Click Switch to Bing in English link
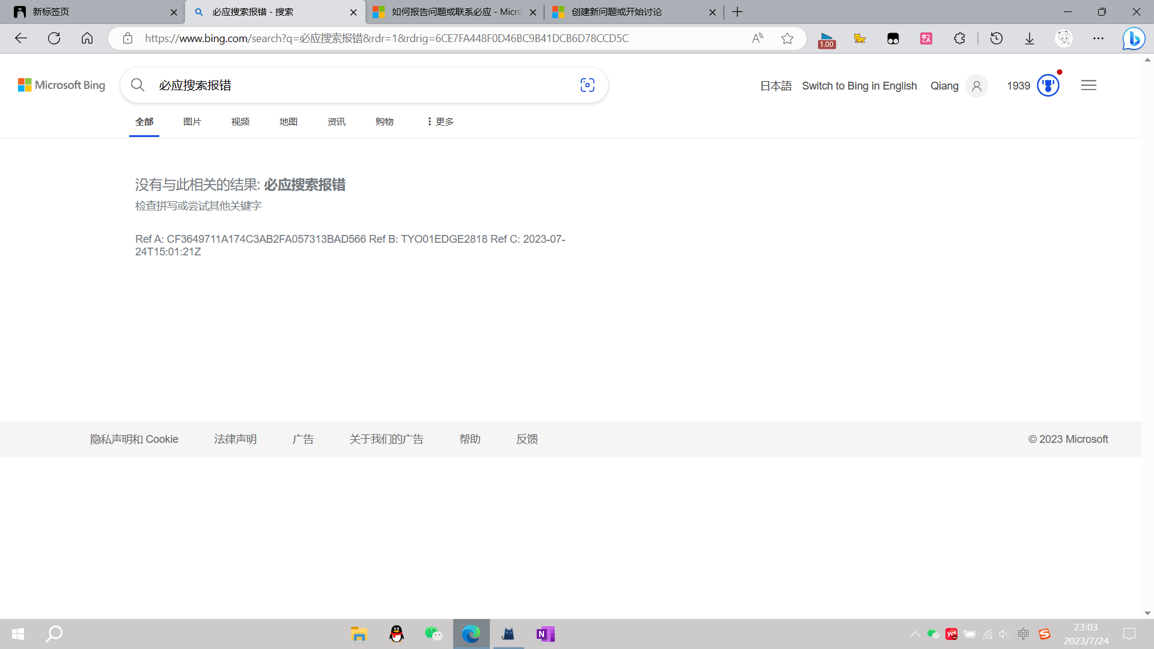Screen dimensions: 1154x649 pyautogui.click(x=859, y=86)
